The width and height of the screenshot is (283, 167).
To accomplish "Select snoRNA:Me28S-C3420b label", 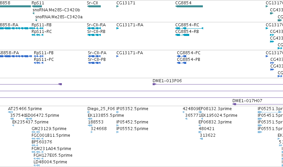I will 56,10.
